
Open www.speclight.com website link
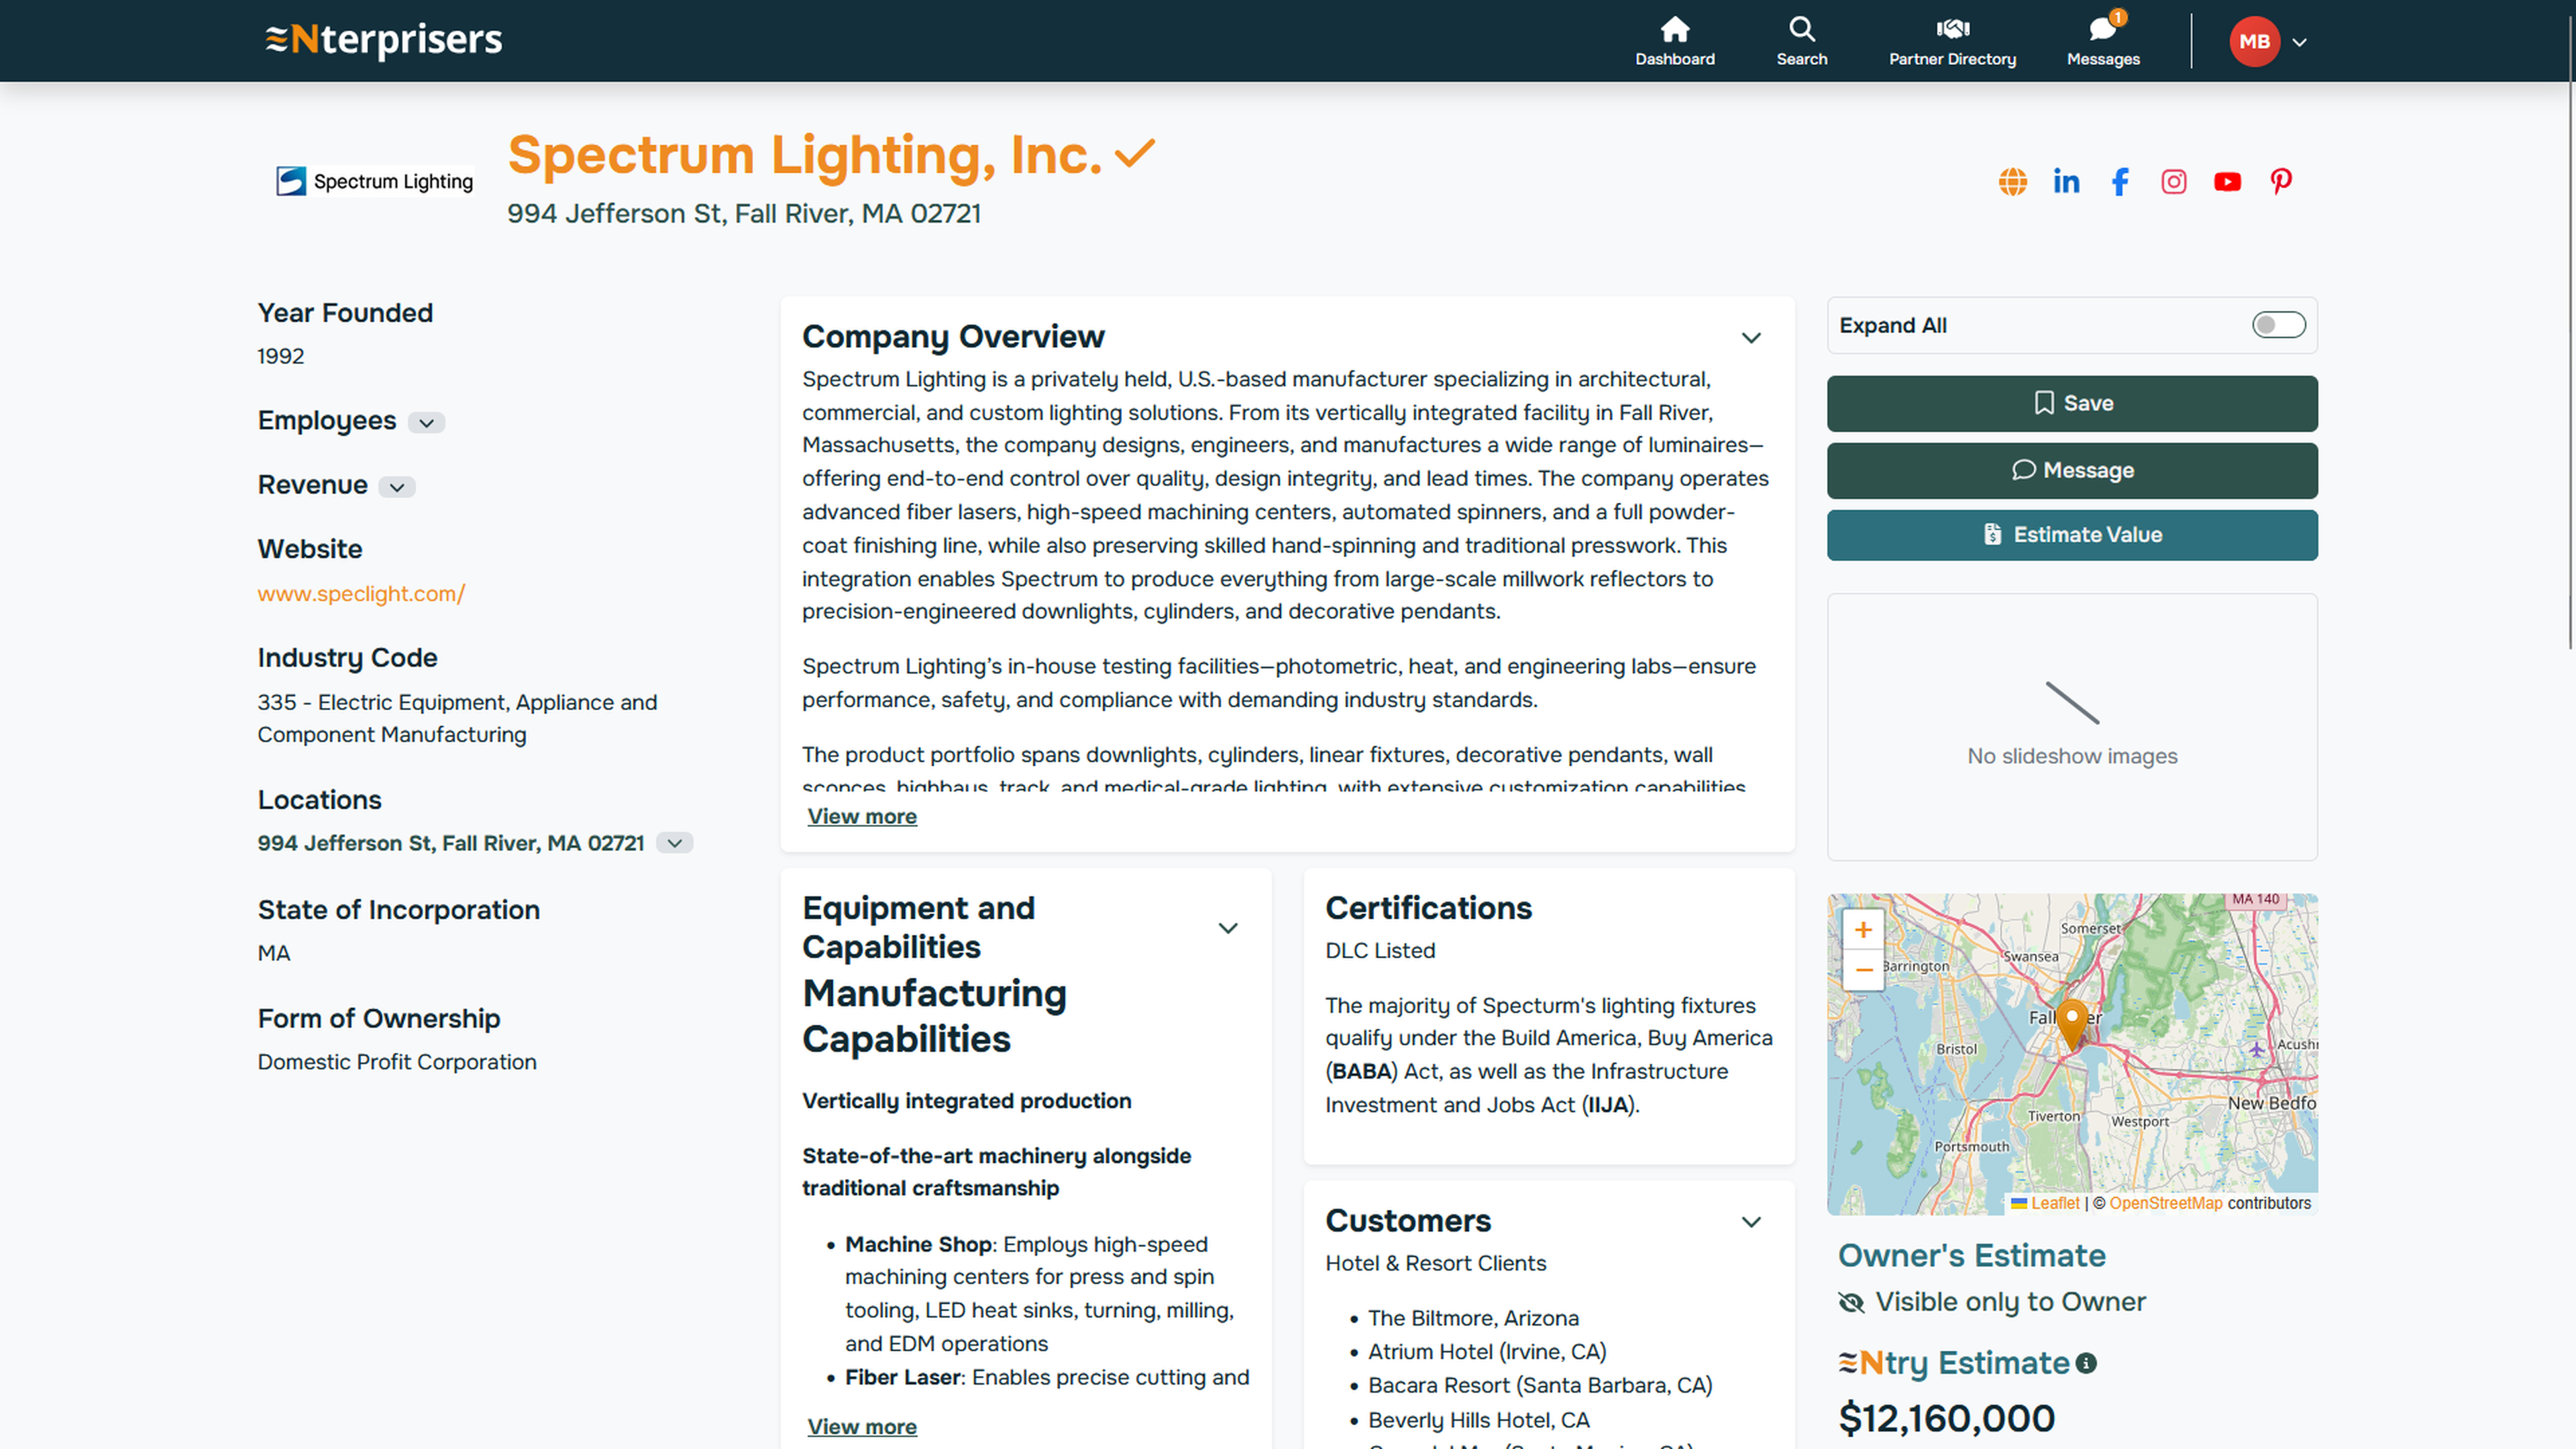point(361,593)
